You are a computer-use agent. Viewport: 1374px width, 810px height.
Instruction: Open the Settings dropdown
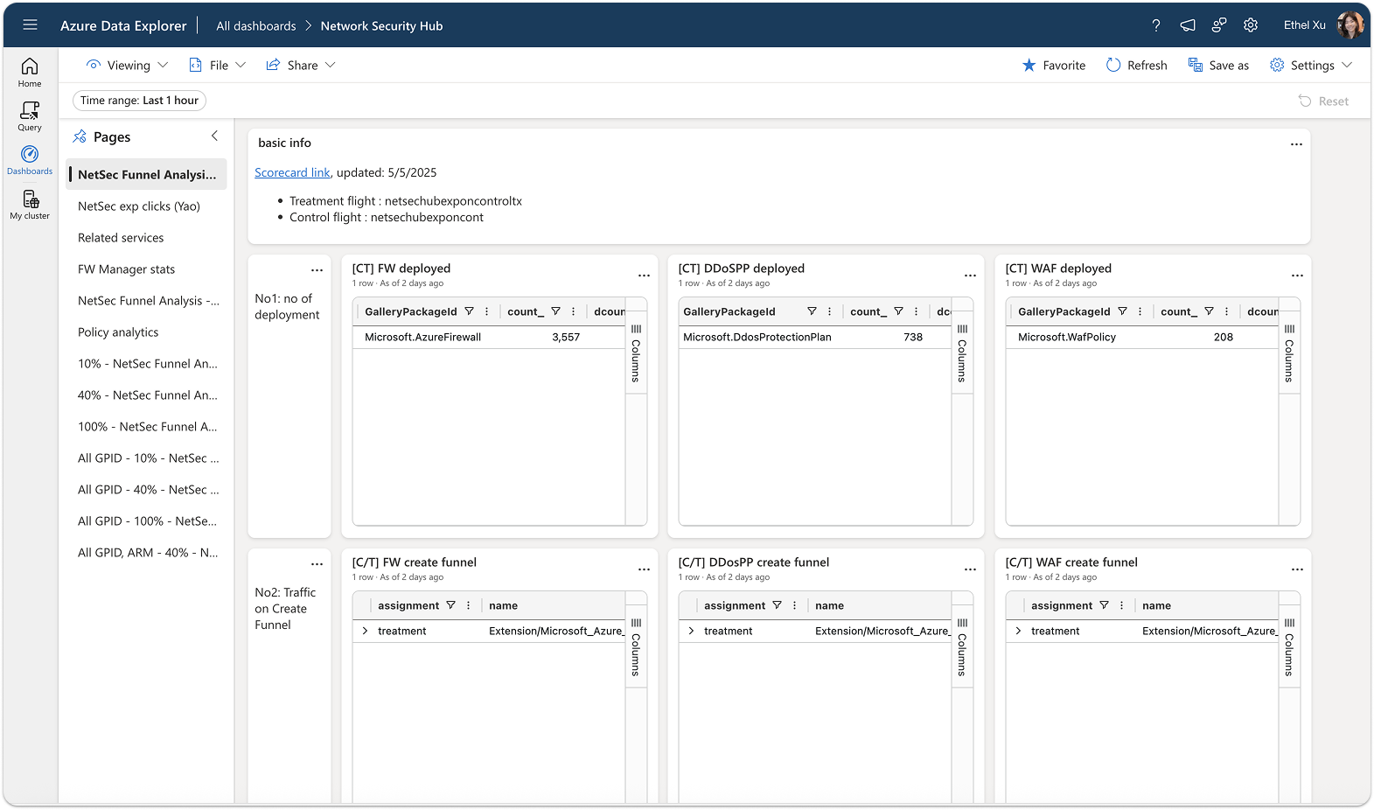[x=1311, y=66]
